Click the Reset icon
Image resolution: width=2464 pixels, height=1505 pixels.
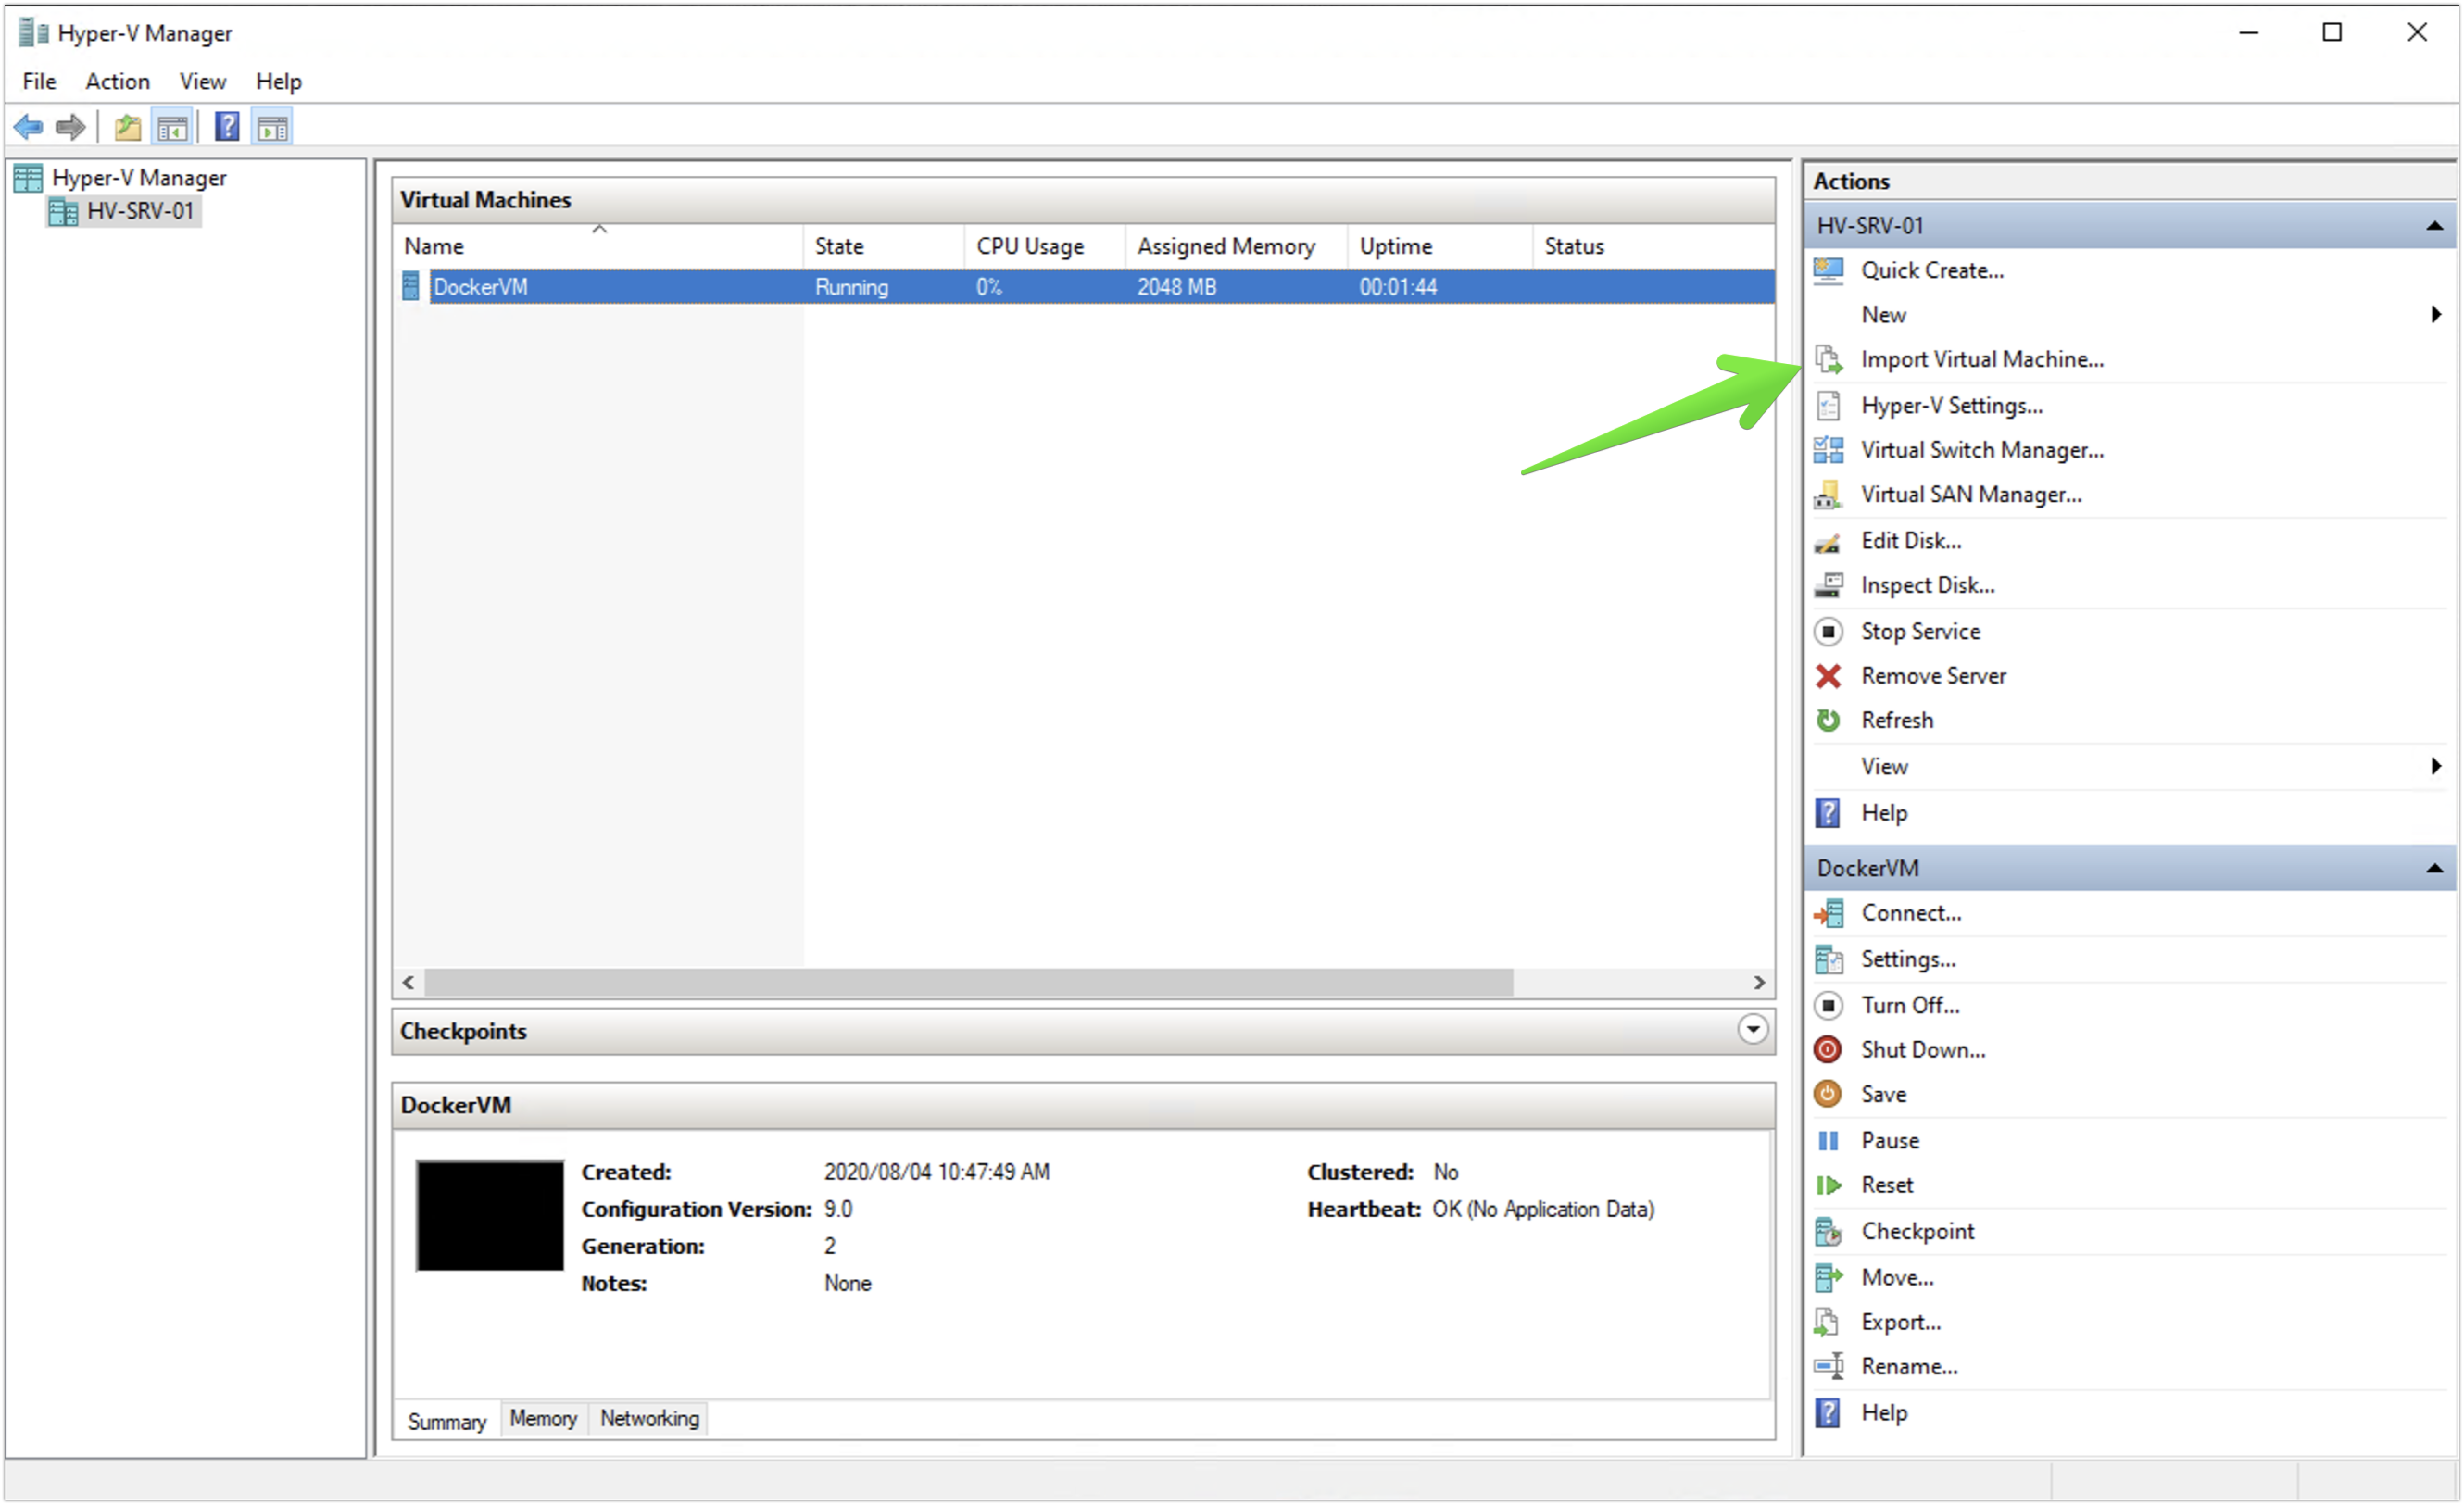[x=1828, y=1185]
